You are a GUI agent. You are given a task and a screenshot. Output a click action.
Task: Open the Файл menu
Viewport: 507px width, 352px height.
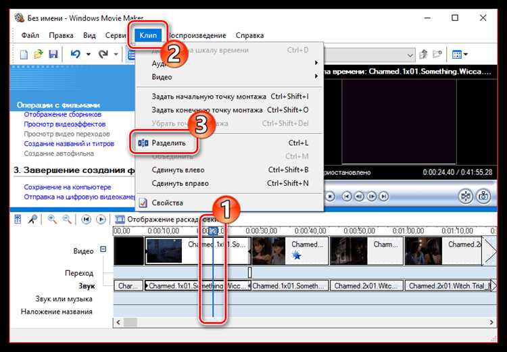[30, 35]
